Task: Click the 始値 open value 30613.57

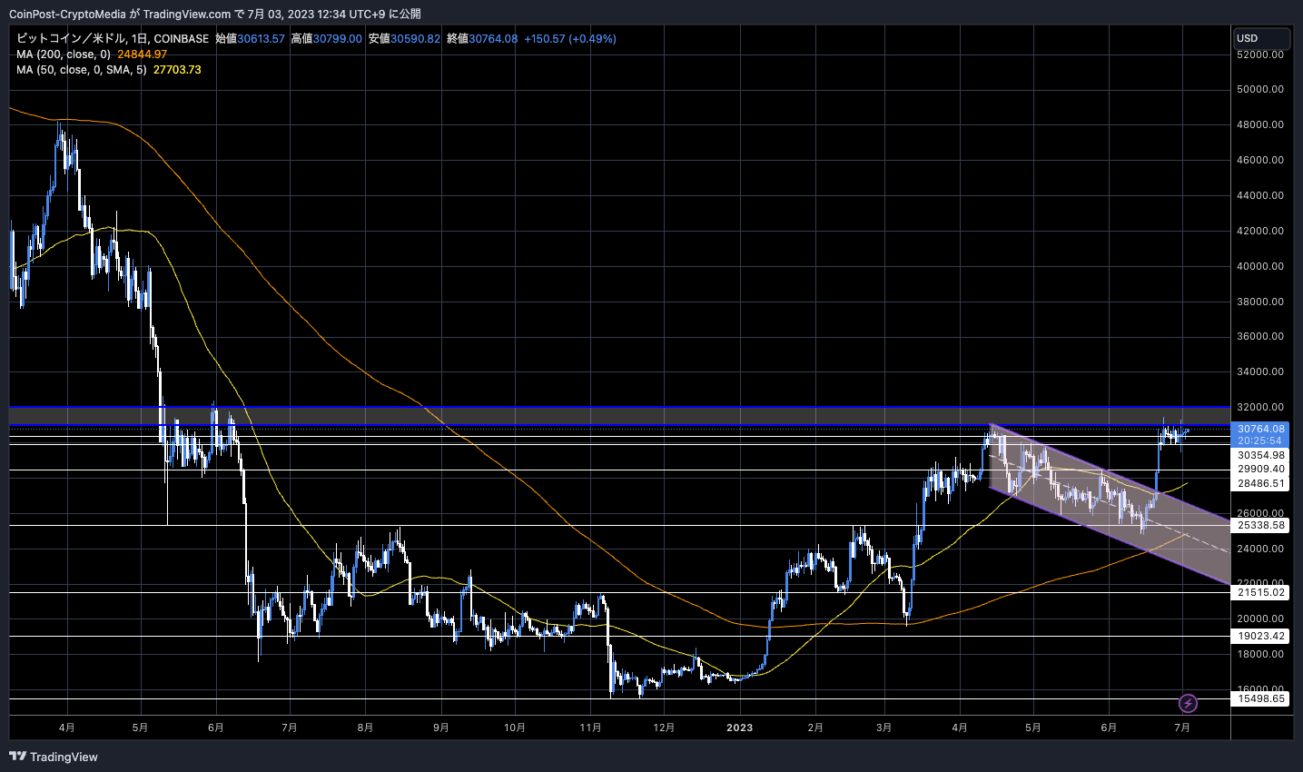Action: [x=261, y=39]
